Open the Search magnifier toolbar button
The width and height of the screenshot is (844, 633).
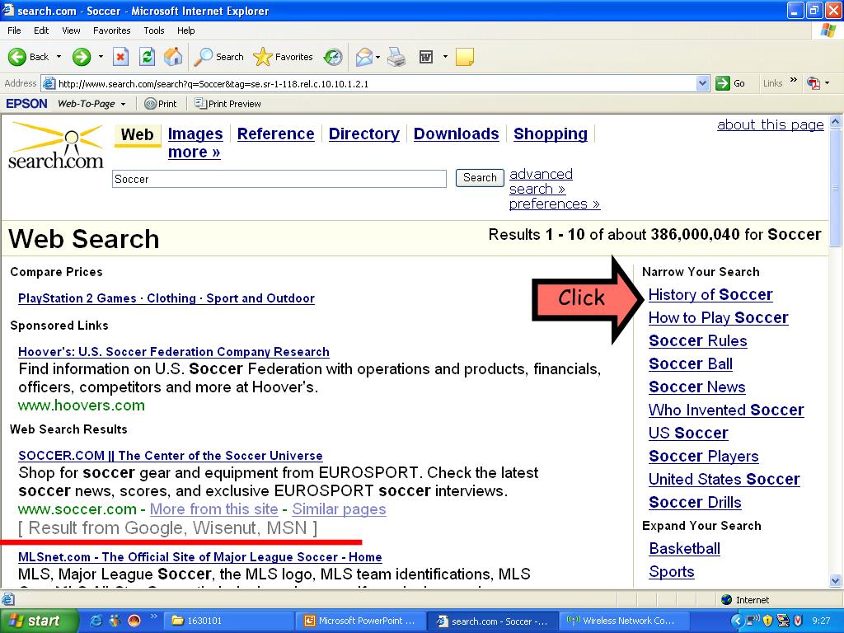click(x=218, y=57)
